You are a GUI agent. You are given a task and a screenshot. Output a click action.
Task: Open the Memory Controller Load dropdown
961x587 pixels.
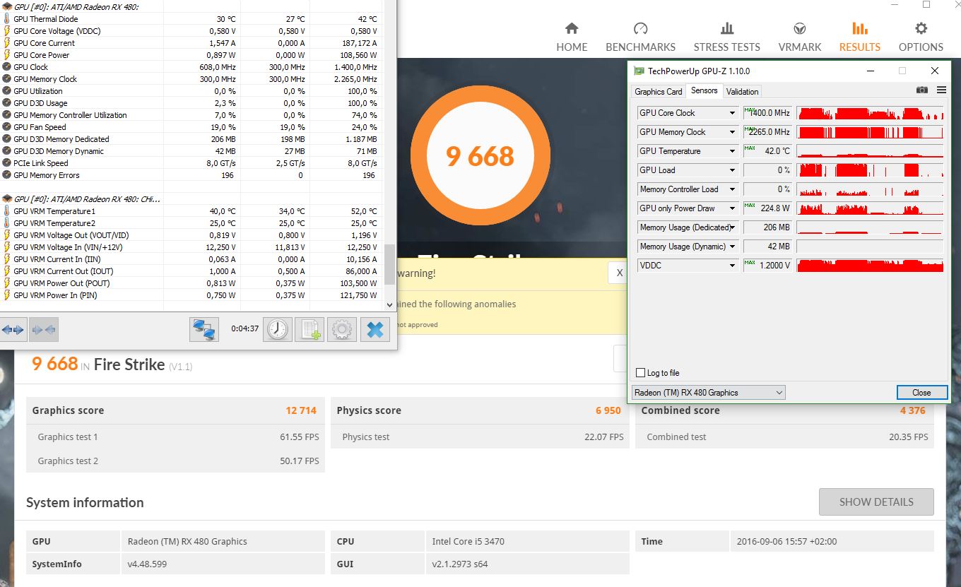pos(732,189)
